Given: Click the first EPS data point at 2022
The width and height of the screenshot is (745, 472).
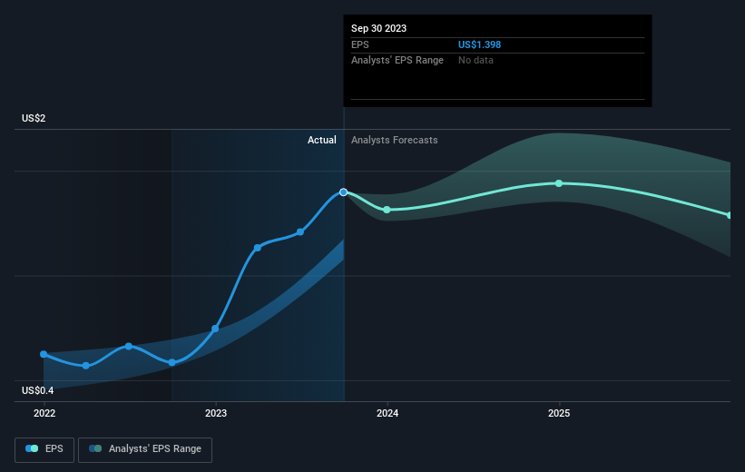Looking at the screenshot, I should [x=44, y=354].
